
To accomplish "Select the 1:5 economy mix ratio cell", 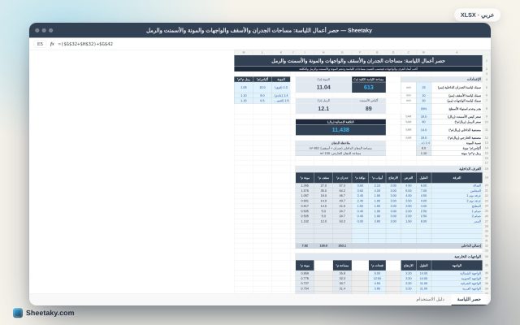I will (x=281, y=101).
